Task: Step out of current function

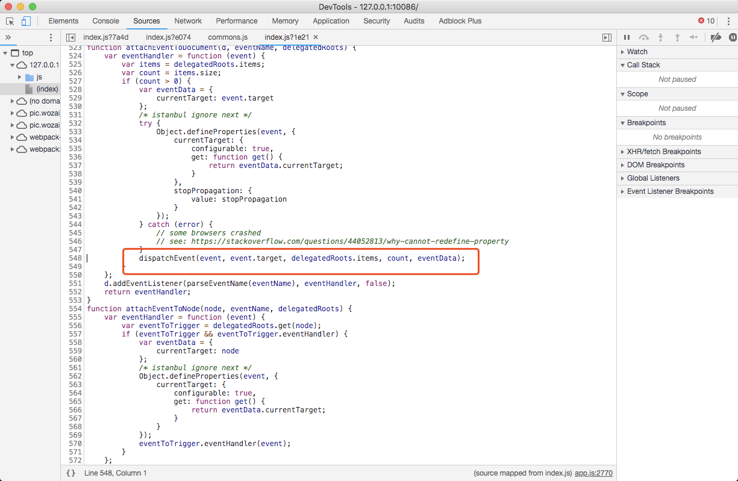Action: point(677,37)
